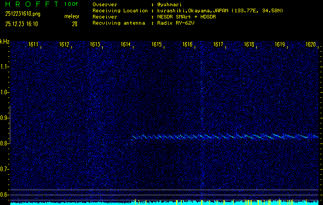The image size is (323, 205).
Task: Click the 1616 time marker
Action: 187,45
